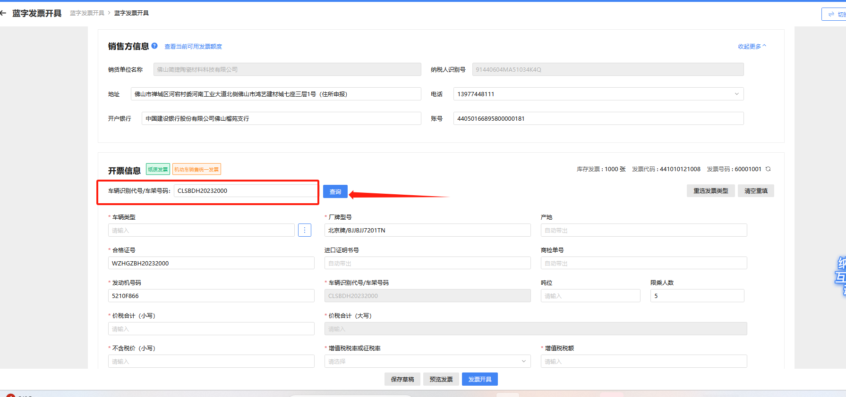The width and height of the screenshot is (846, 397).
Task: Click 预览发票 button
Action: pos(441,379)
